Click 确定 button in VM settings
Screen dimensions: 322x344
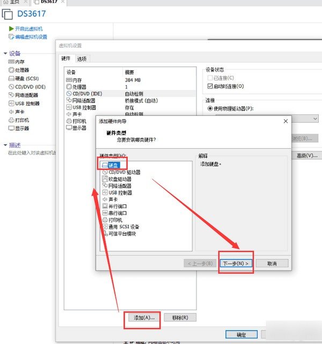click(x=241, y=335)
